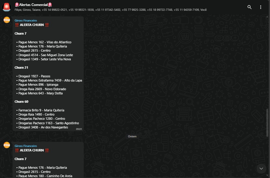Select the second ALERTA CHURN heading
This screenshot has width=270, height=178.
tap(32, 151)
